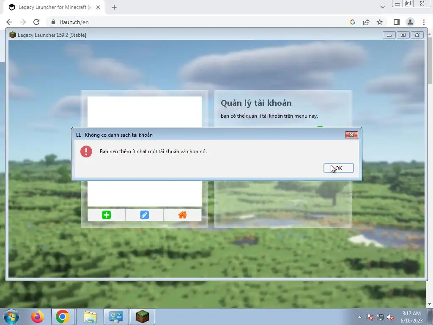Open the clock showing 3:17 AM
The width and height of the screenshot is (433, 325).
click(x=411, y=317)
